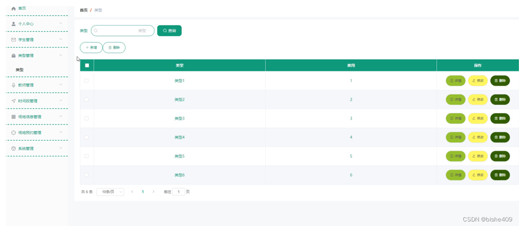Click the microphone icon beside 教师管理
519x226 pixels.
point(14,85)
